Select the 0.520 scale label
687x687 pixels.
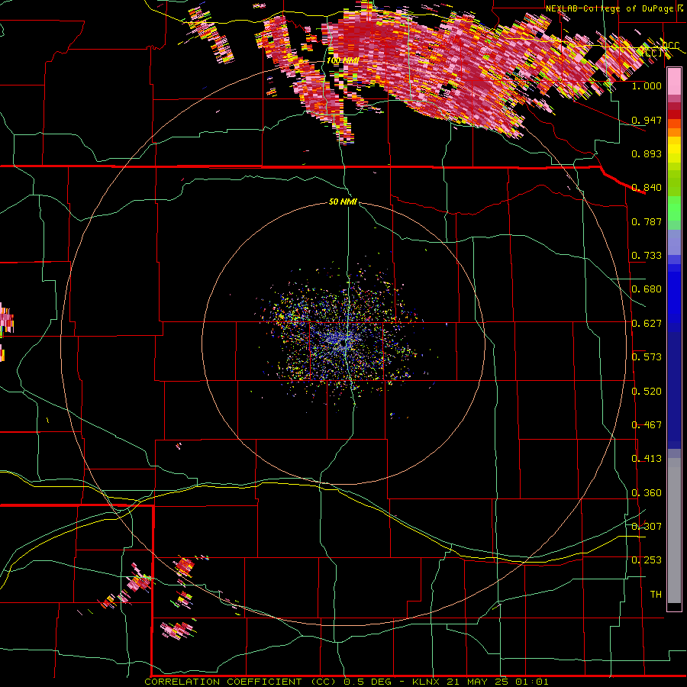tap(647, 392)
